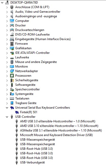The width and height of the screenshot is (106, 166).
Task: Click the DVD/CD-ROM-Laufwerke disc icon
Action: (x=12, y=35)
